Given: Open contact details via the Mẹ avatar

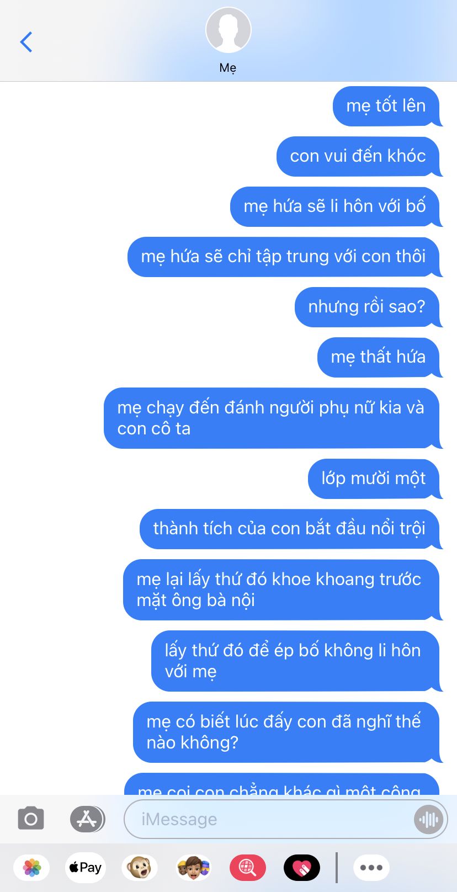Looking at the screenshot, I should coord(228,30).
